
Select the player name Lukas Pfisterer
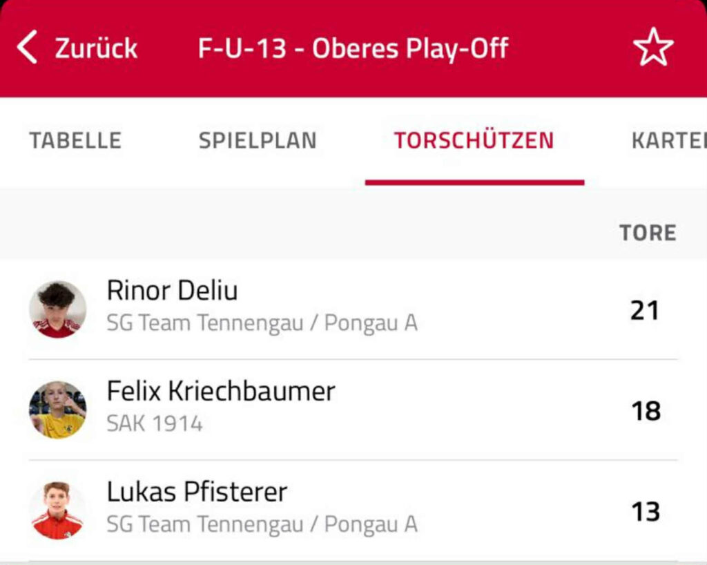tap(197, 491)
